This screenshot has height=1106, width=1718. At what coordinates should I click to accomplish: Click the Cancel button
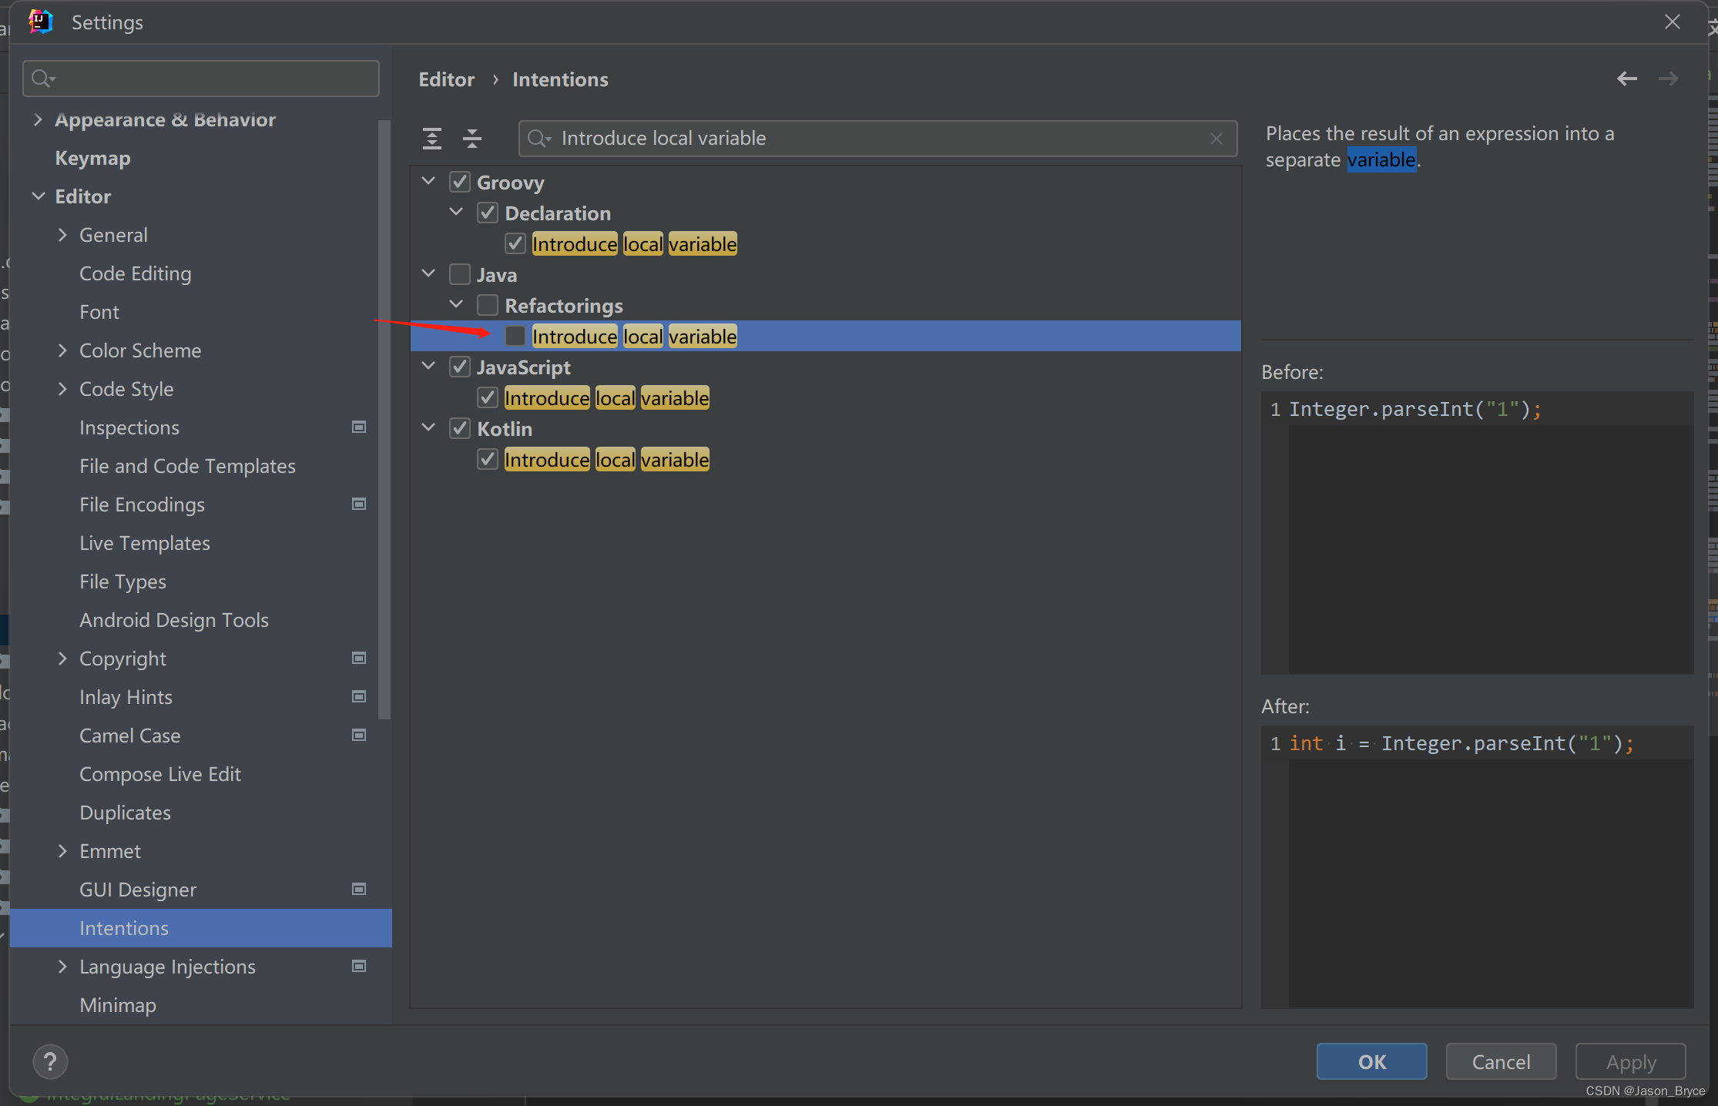coord(1500,1062)
